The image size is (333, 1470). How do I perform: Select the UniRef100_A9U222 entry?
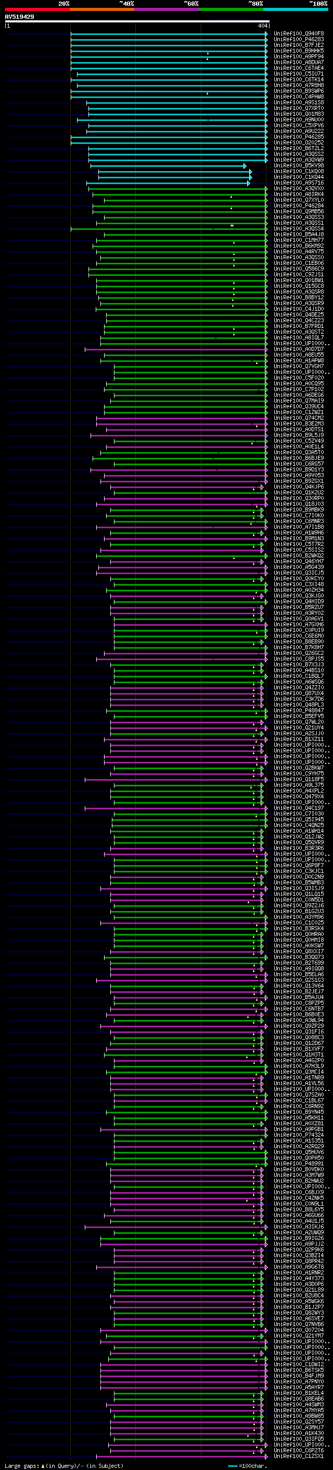tap(299, 131)
